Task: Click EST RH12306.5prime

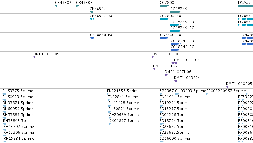Action: tap(18, 133)
